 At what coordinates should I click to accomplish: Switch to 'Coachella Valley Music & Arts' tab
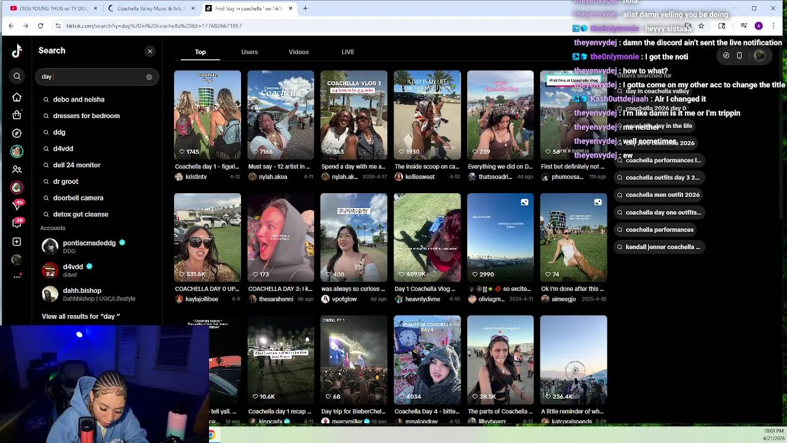click(151, 8)
